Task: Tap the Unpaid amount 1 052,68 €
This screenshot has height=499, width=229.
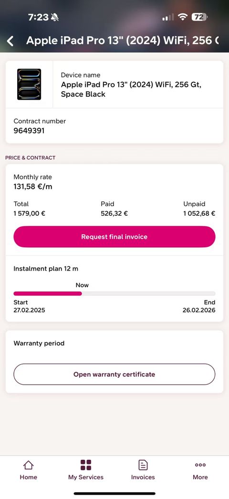Action: click(199, 213)
